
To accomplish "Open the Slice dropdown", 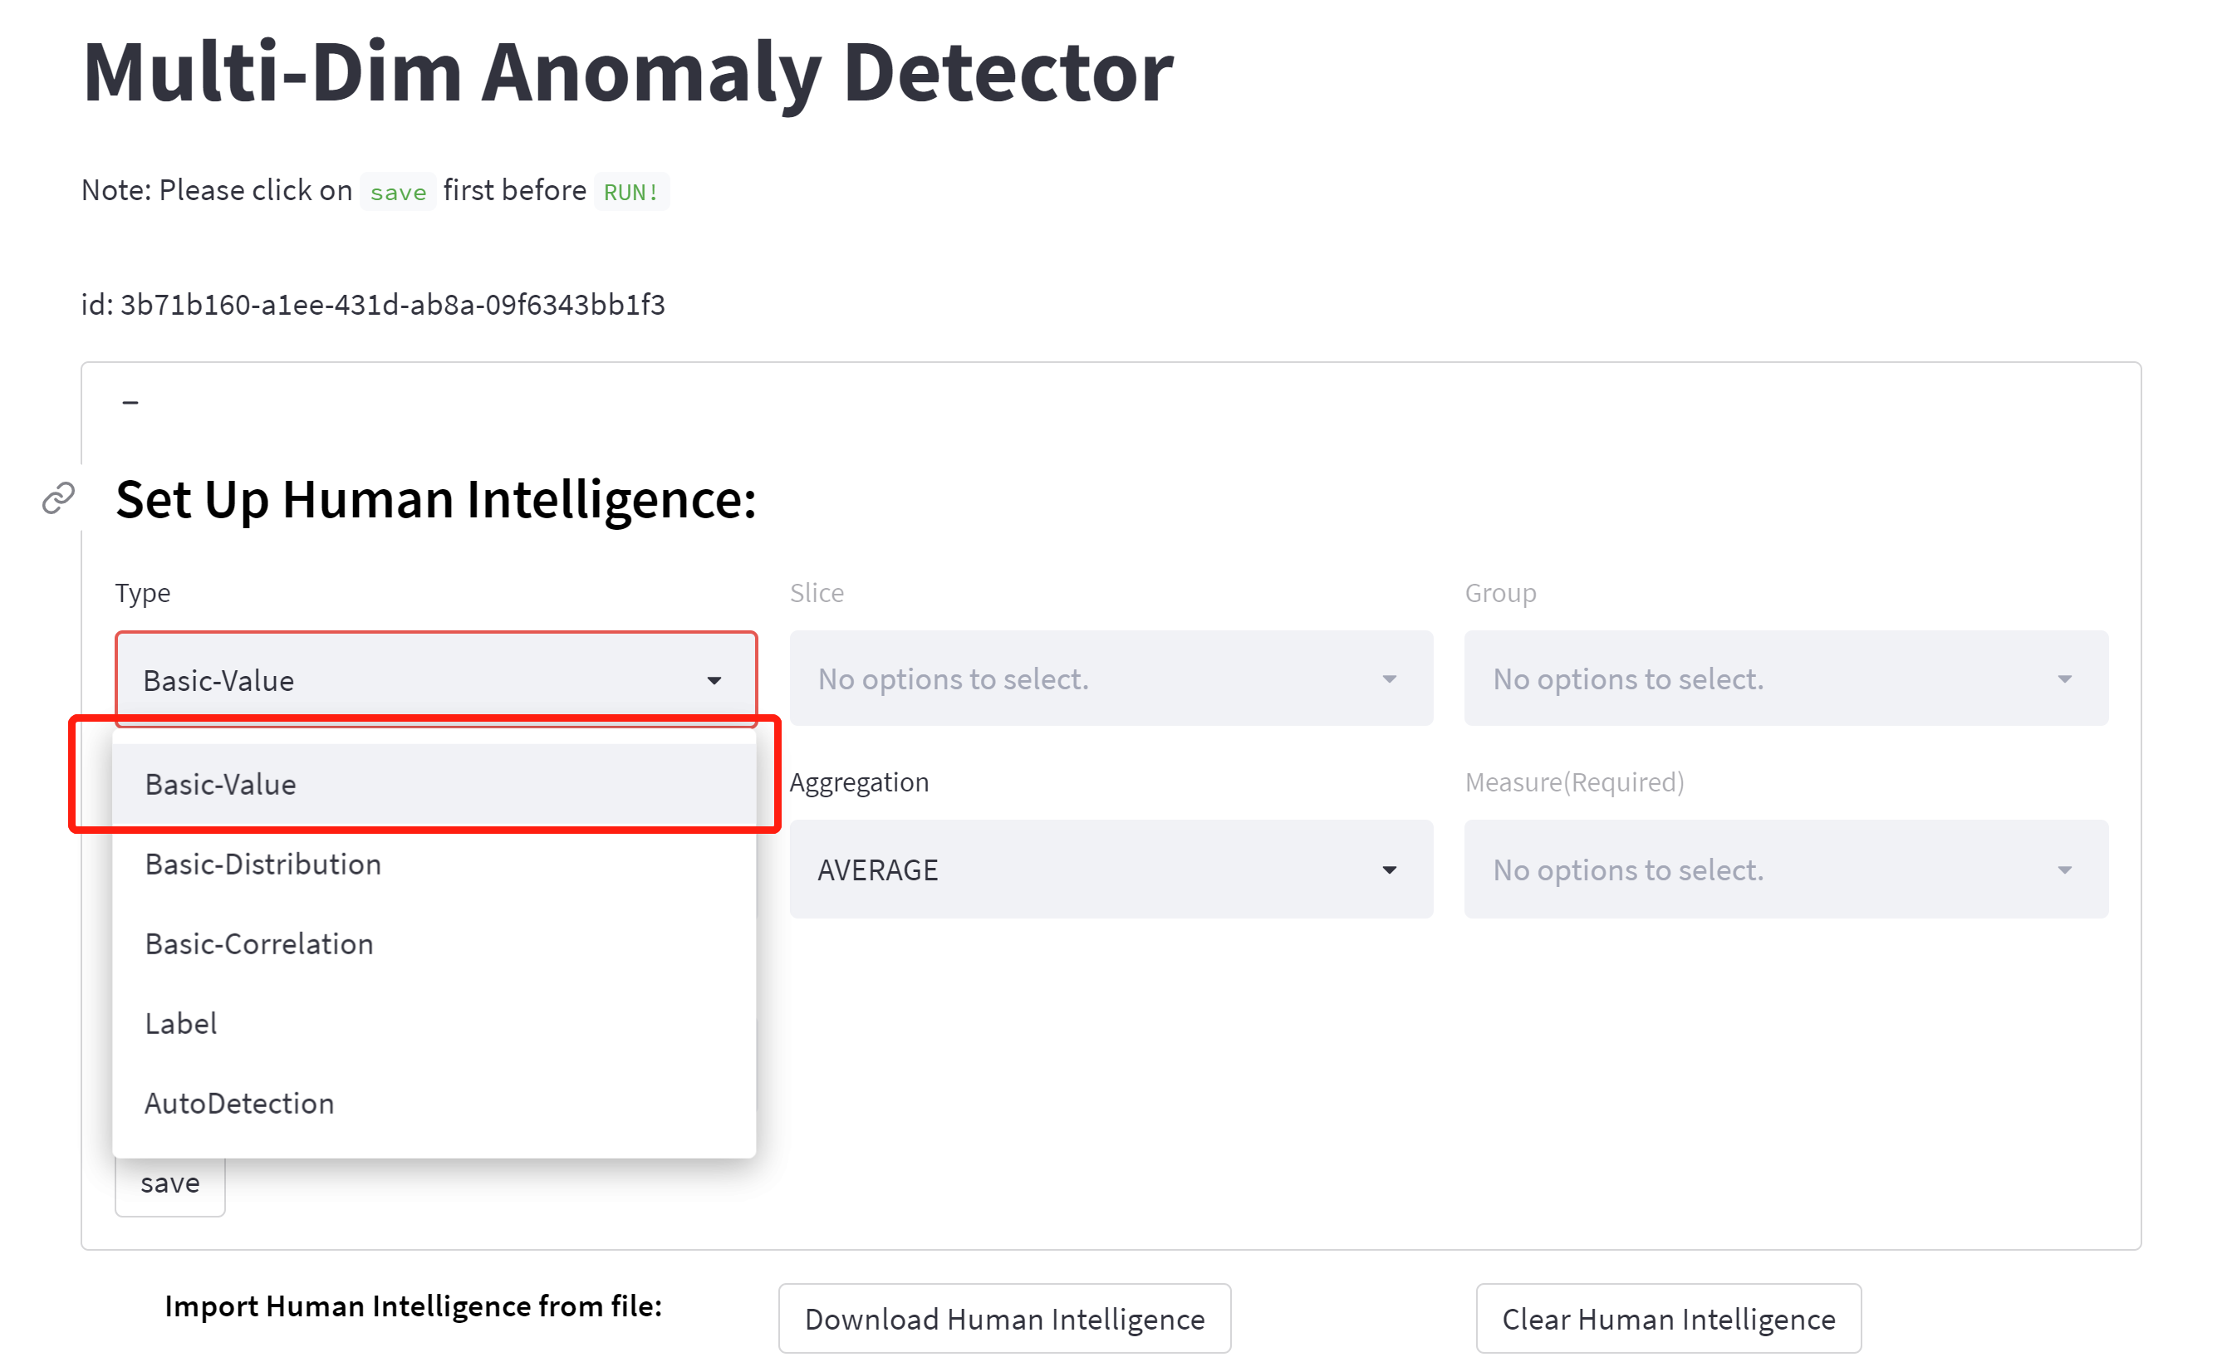I will pyautogui.click(x=1111, y=679).
